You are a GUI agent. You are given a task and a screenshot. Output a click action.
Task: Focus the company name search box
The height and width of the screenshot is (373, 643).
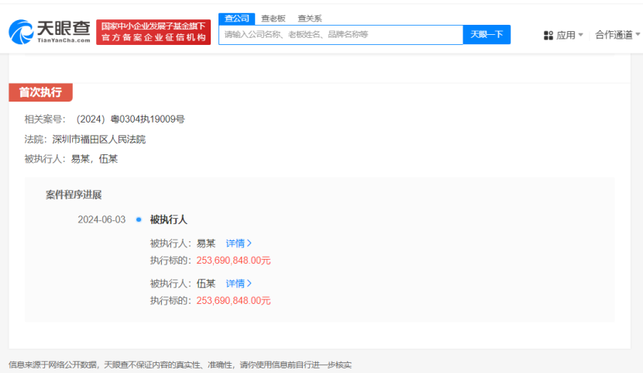[x=341, y=35]
